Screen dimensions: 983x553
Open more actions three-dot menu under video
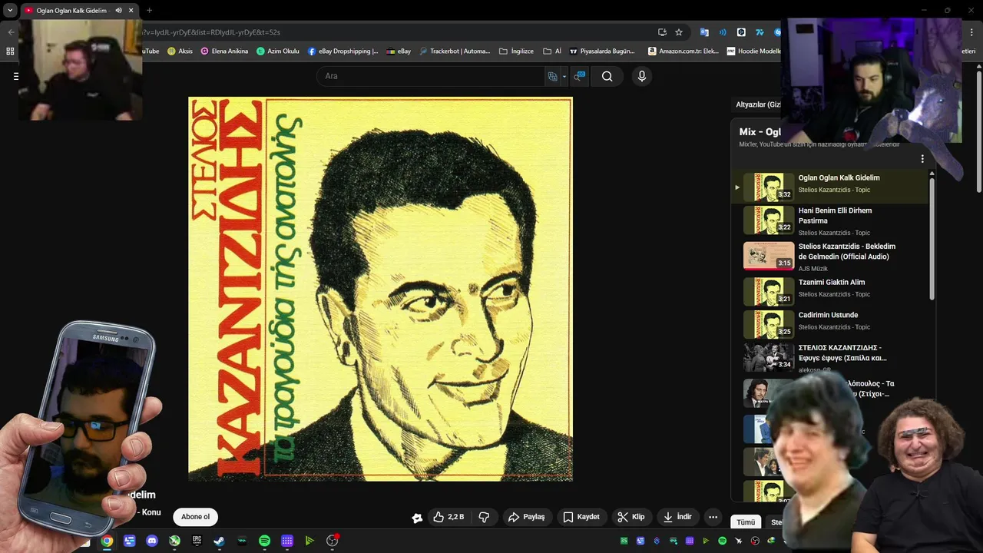[x=713, y=517]
